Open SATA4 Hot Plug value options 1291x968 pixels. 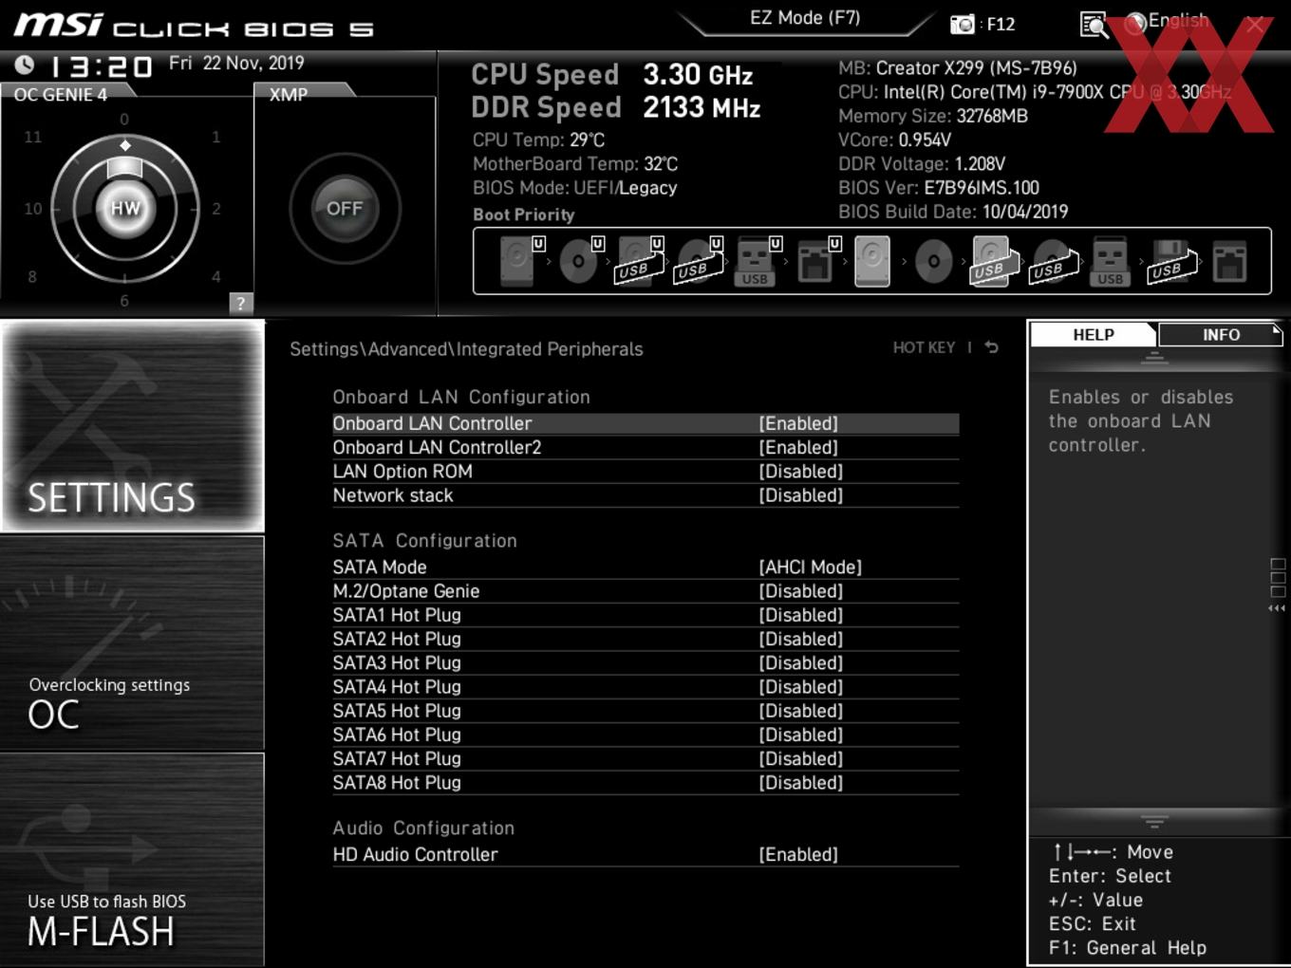(801, 686)
